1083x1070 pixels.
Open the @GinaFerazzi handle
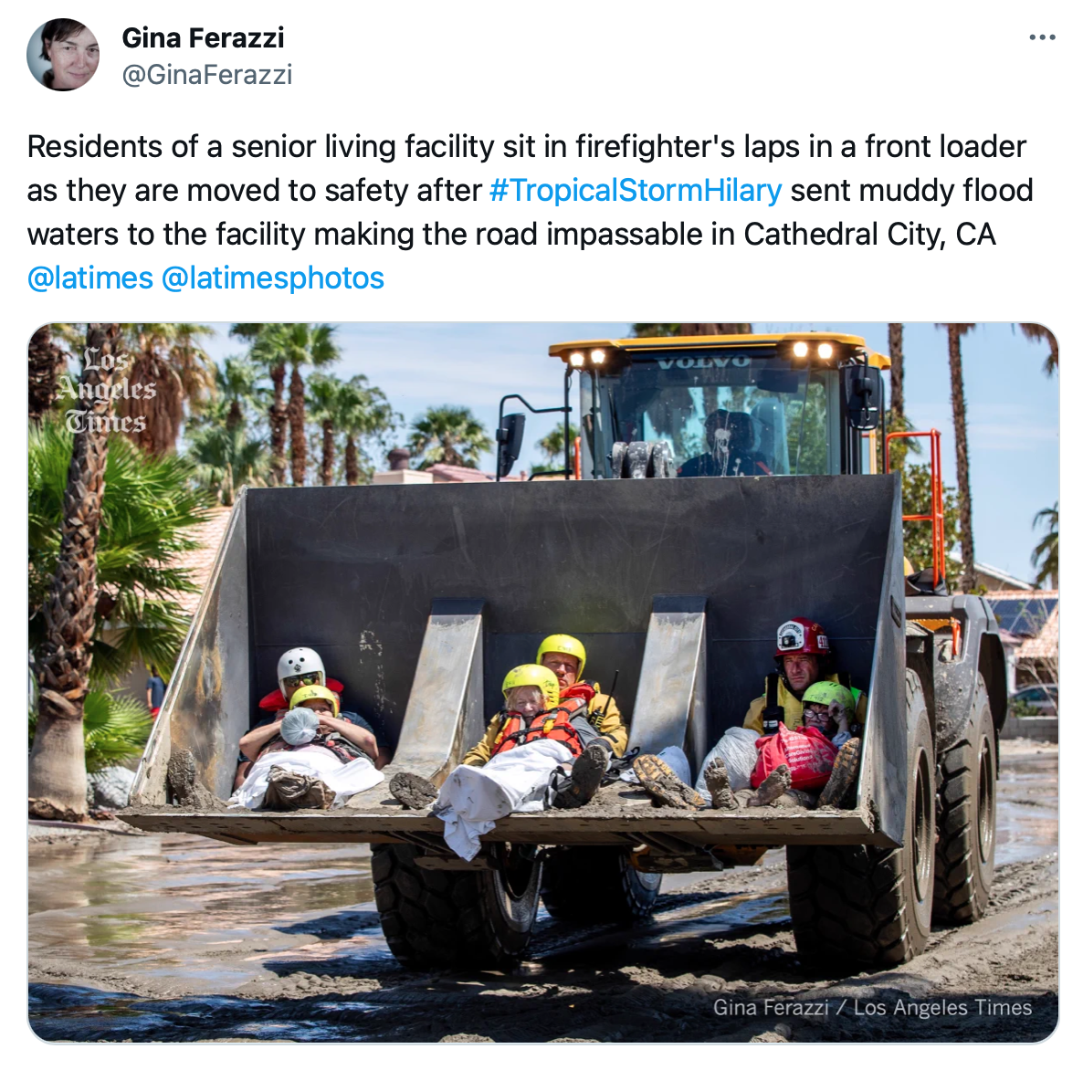coord(207,74)
